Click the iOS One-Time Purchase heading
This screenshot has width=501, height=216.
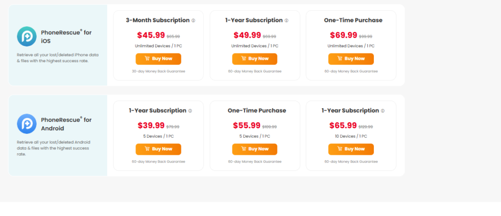point(353,20)
